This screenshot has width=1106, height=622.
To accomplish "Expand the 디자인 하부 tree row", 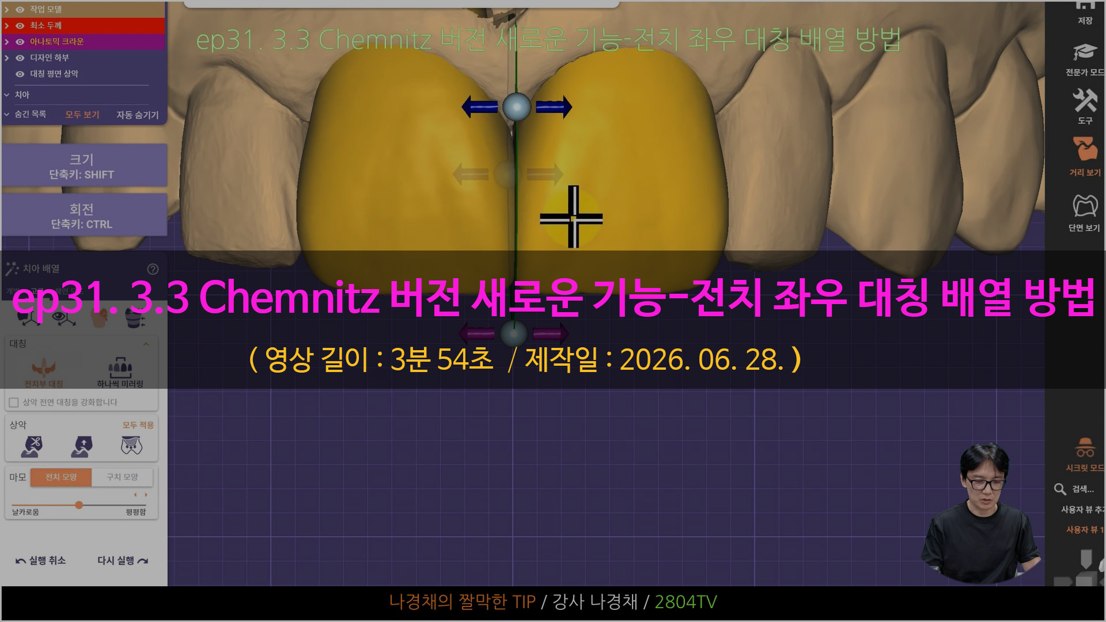I will click(7, 58).
